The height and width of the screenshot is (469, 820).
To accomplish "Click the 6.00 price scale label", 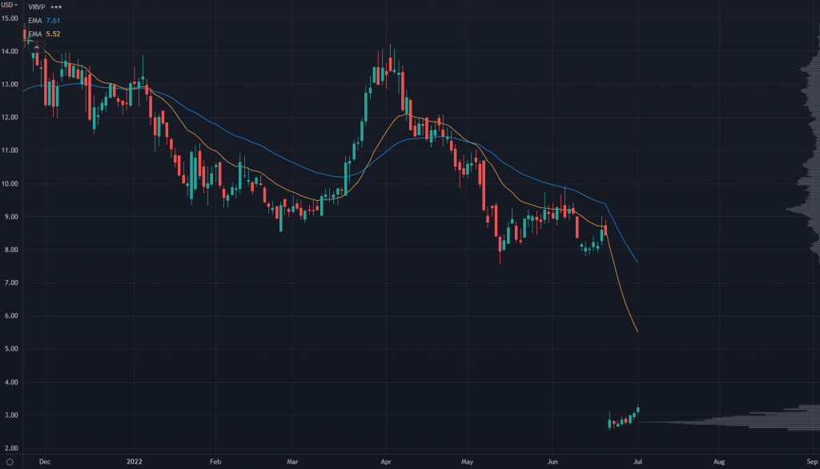I will [x=11, y=316].
